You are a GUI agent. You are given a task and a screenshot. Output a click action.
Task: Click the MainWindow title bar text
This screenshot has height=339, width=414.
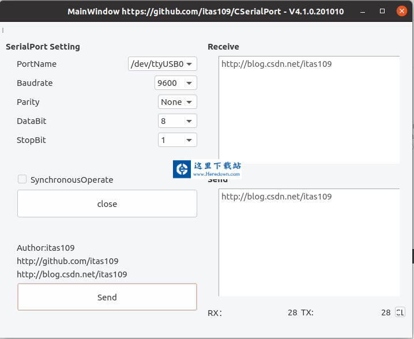205,12
